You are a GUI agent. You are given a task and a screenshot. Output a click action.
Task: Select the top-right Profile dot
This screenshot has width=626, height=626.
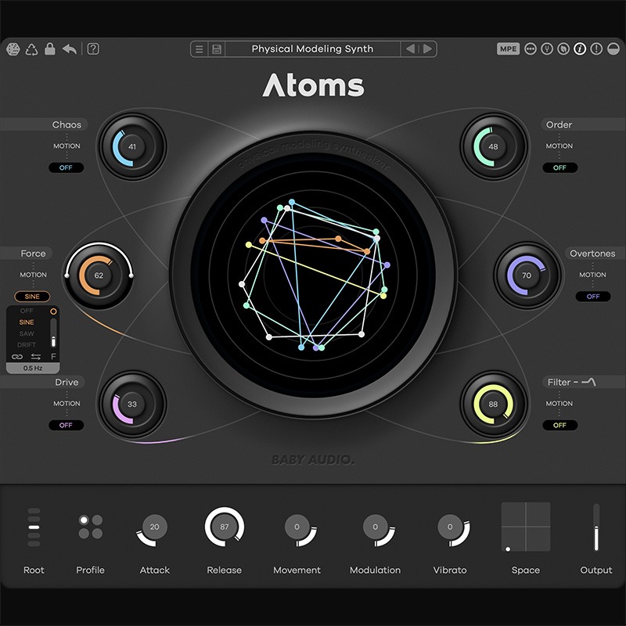(x=97, y=520)
